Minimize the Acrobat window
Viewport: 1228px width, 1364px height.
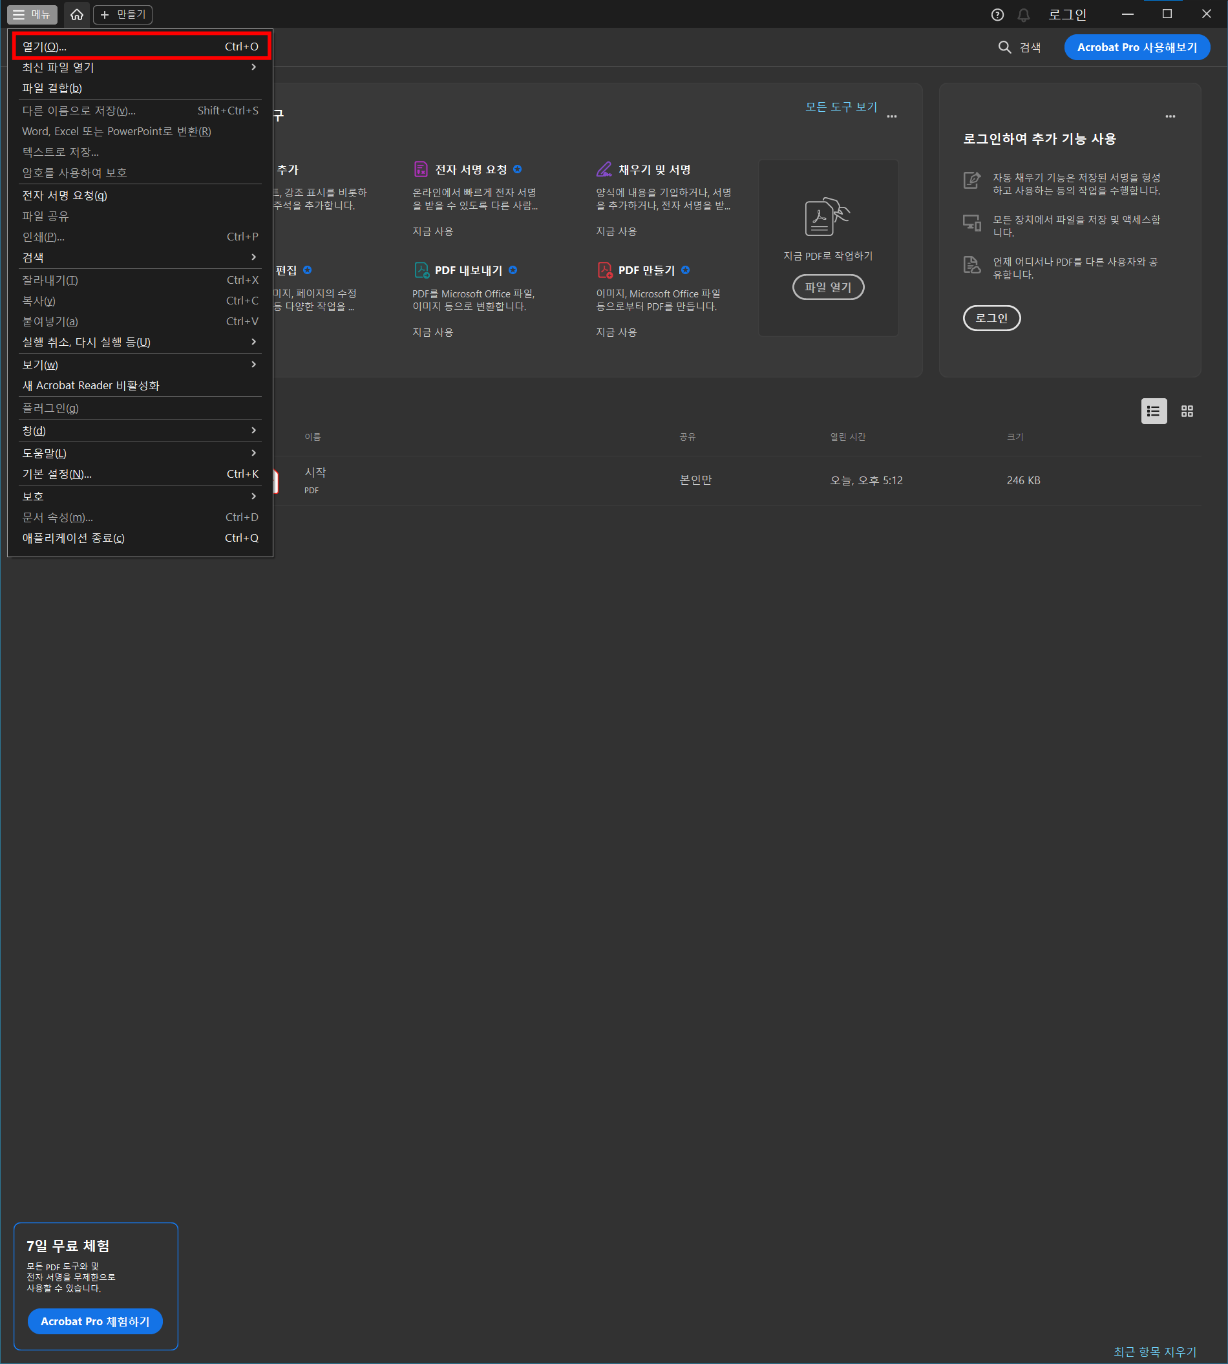tap(1127, 14)
